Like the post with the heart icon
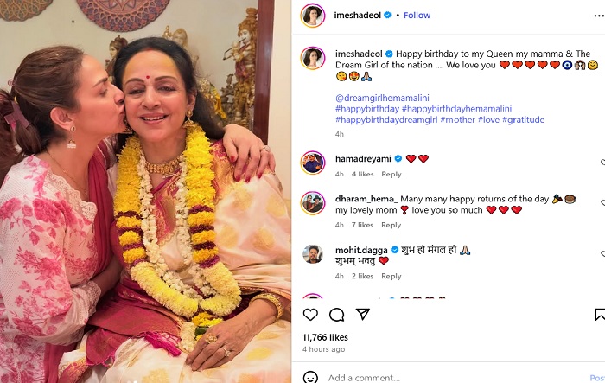This screenshot has height=383, width=605. click(310, 315)
